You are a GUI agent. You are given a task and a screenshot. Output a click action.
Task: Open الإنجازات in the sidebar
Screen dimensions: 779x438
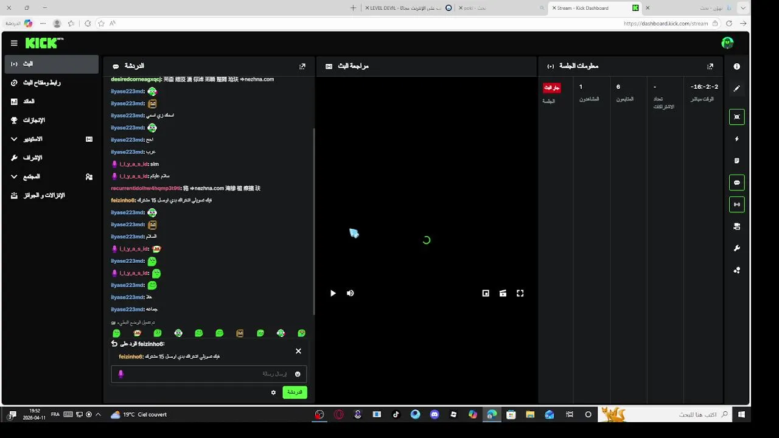coord(52,120)
